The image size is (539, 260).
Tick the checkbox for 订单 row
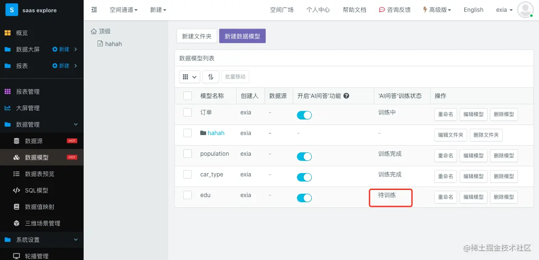coord(188,112)
